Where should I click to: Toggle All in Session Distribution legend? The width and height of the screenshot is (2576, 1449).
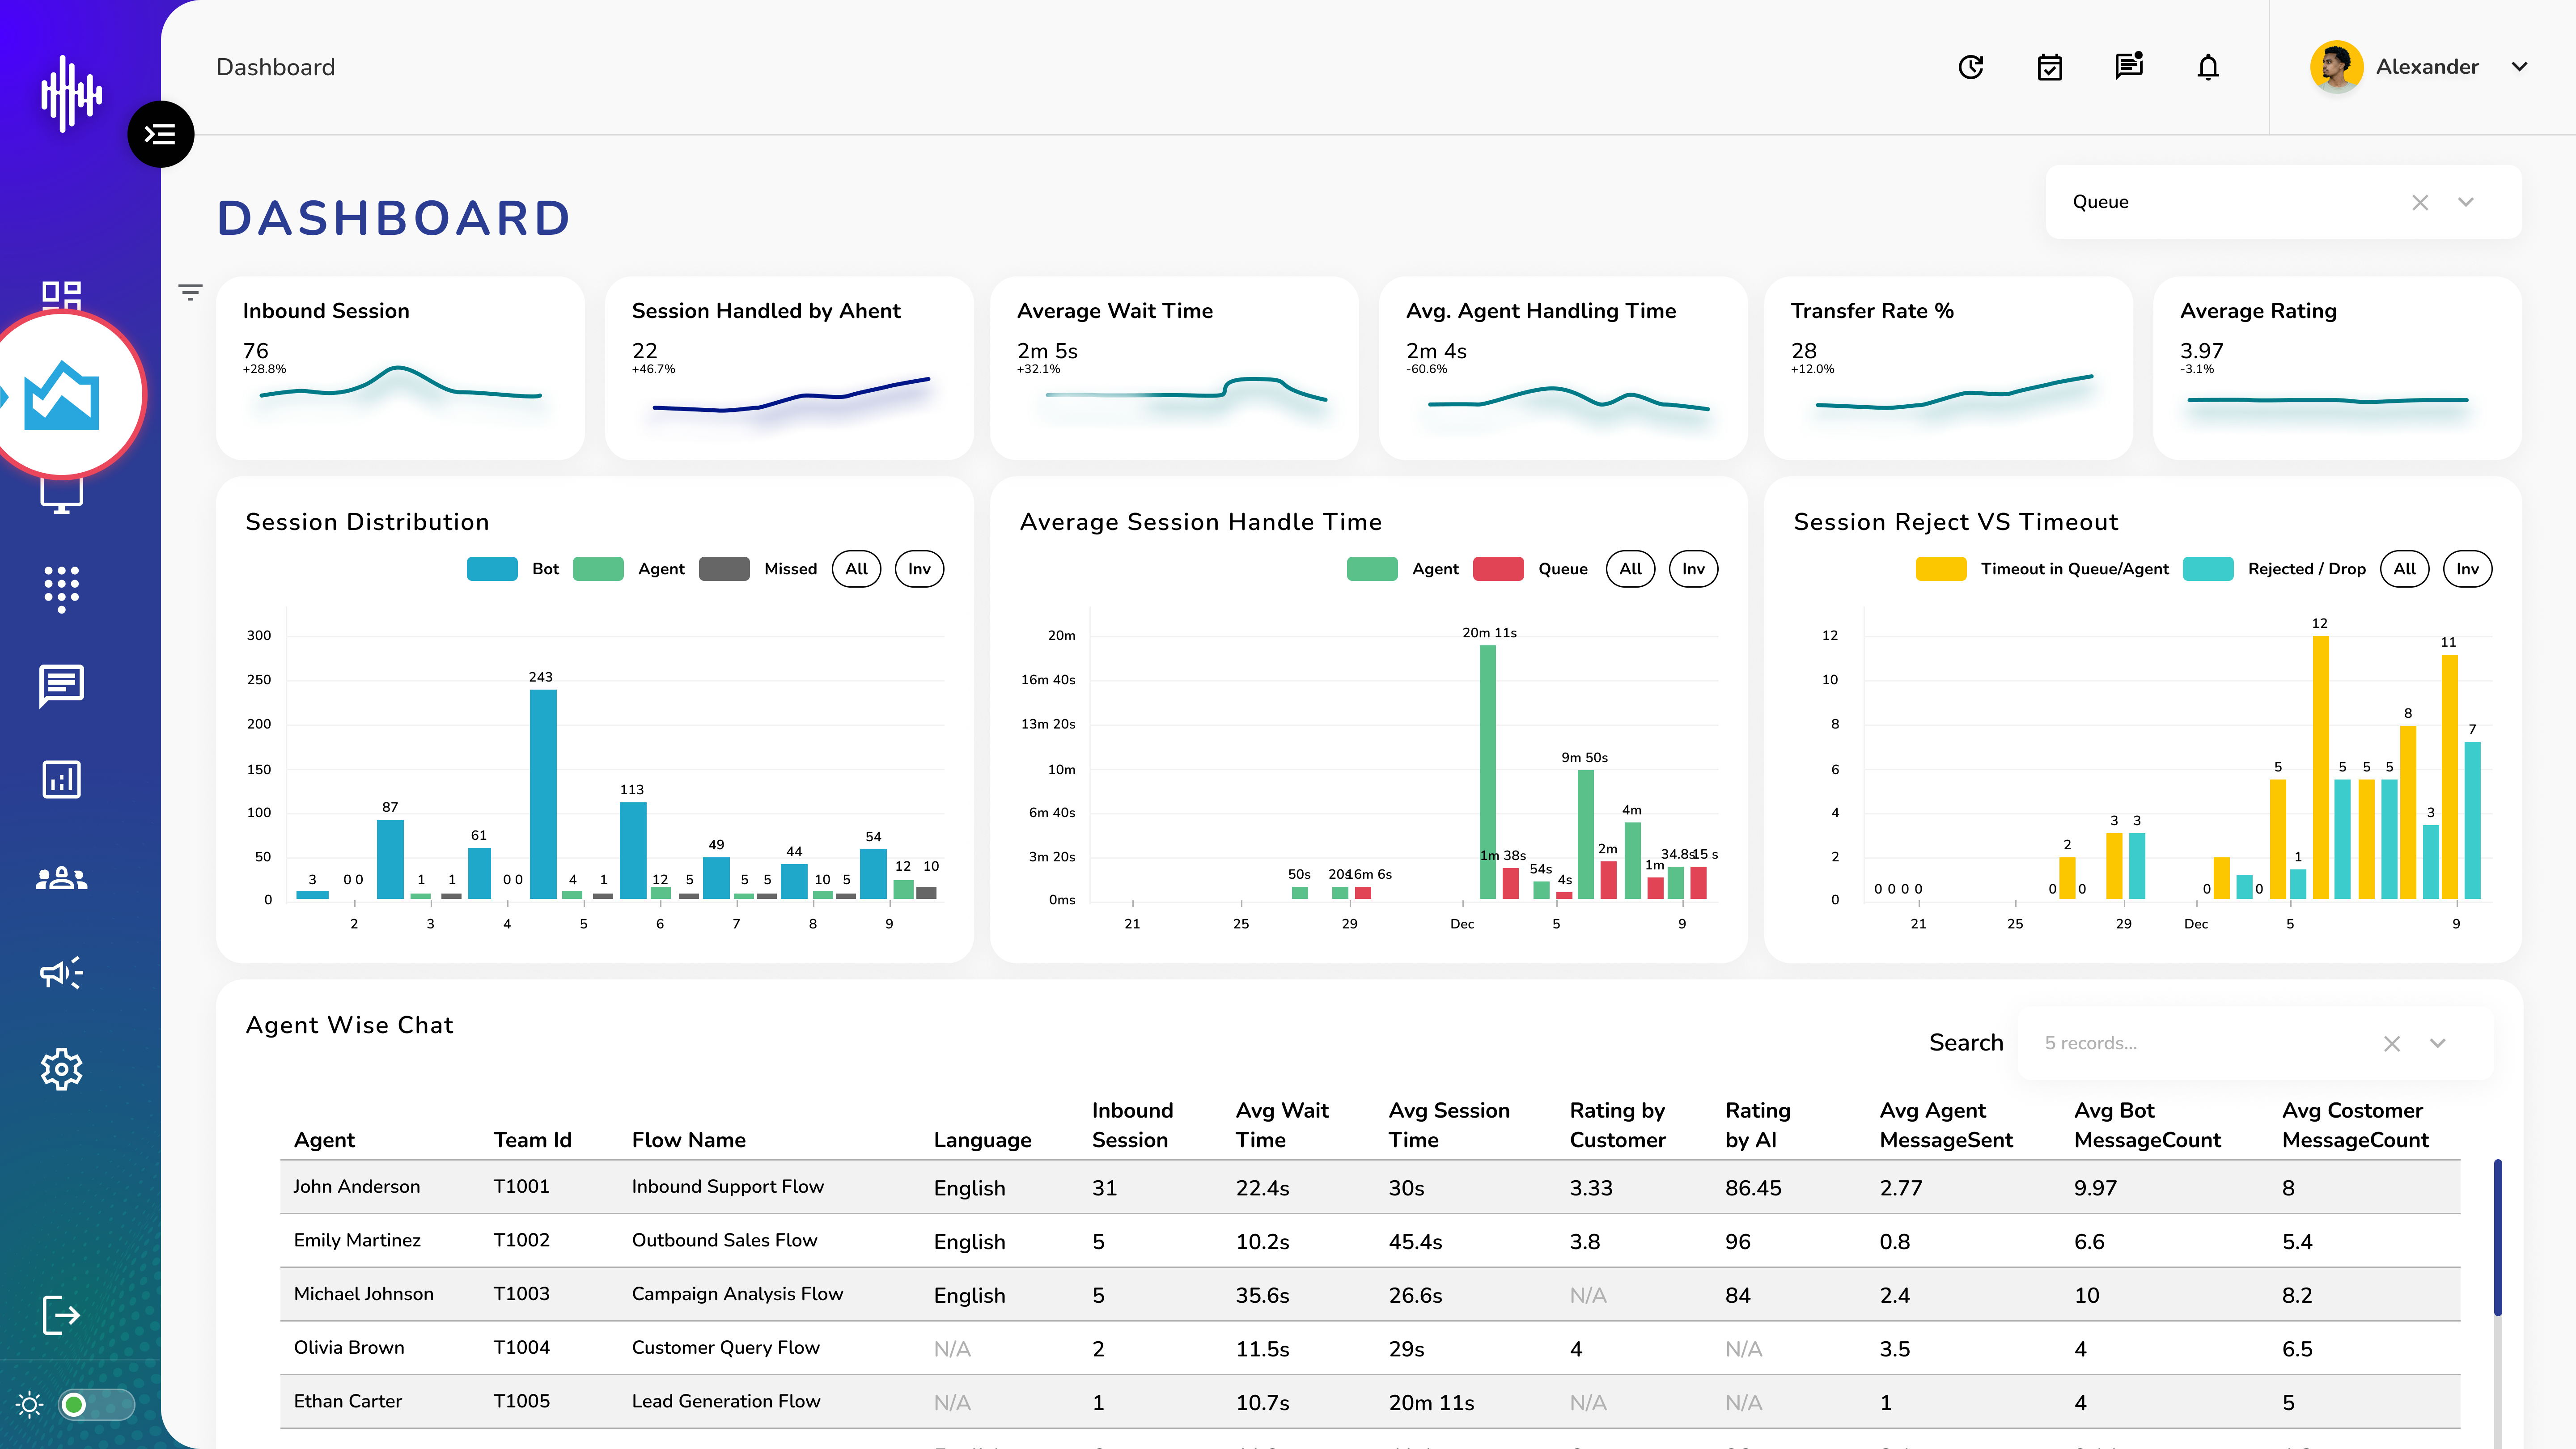click(x=856, y=569)
